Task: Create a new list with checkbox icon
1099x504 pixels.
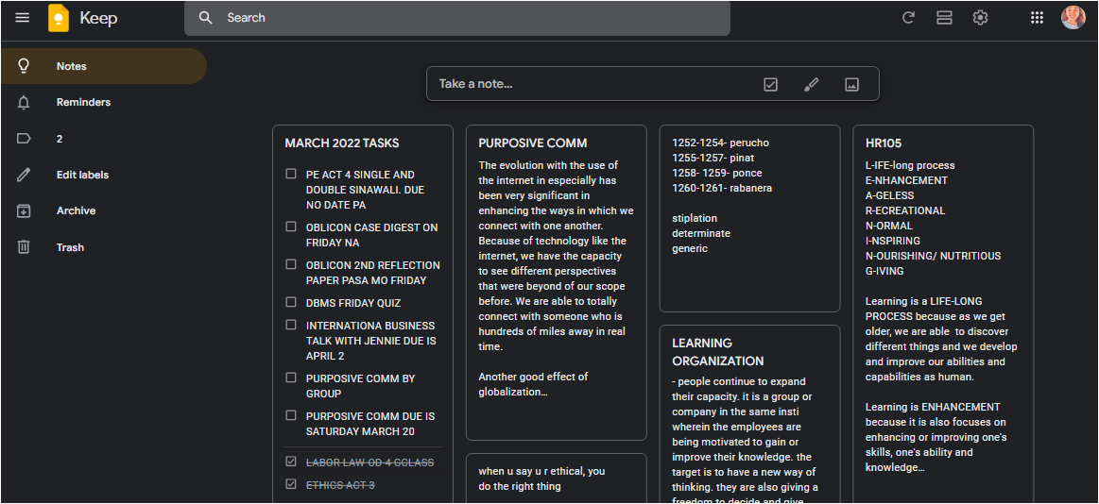Action: point(770,85)
